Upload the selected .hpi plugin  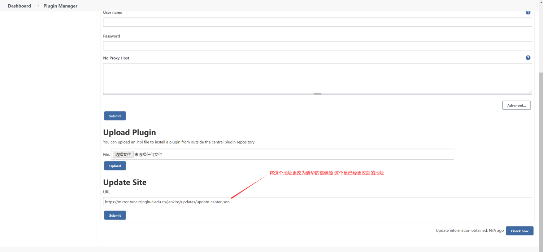115,166
